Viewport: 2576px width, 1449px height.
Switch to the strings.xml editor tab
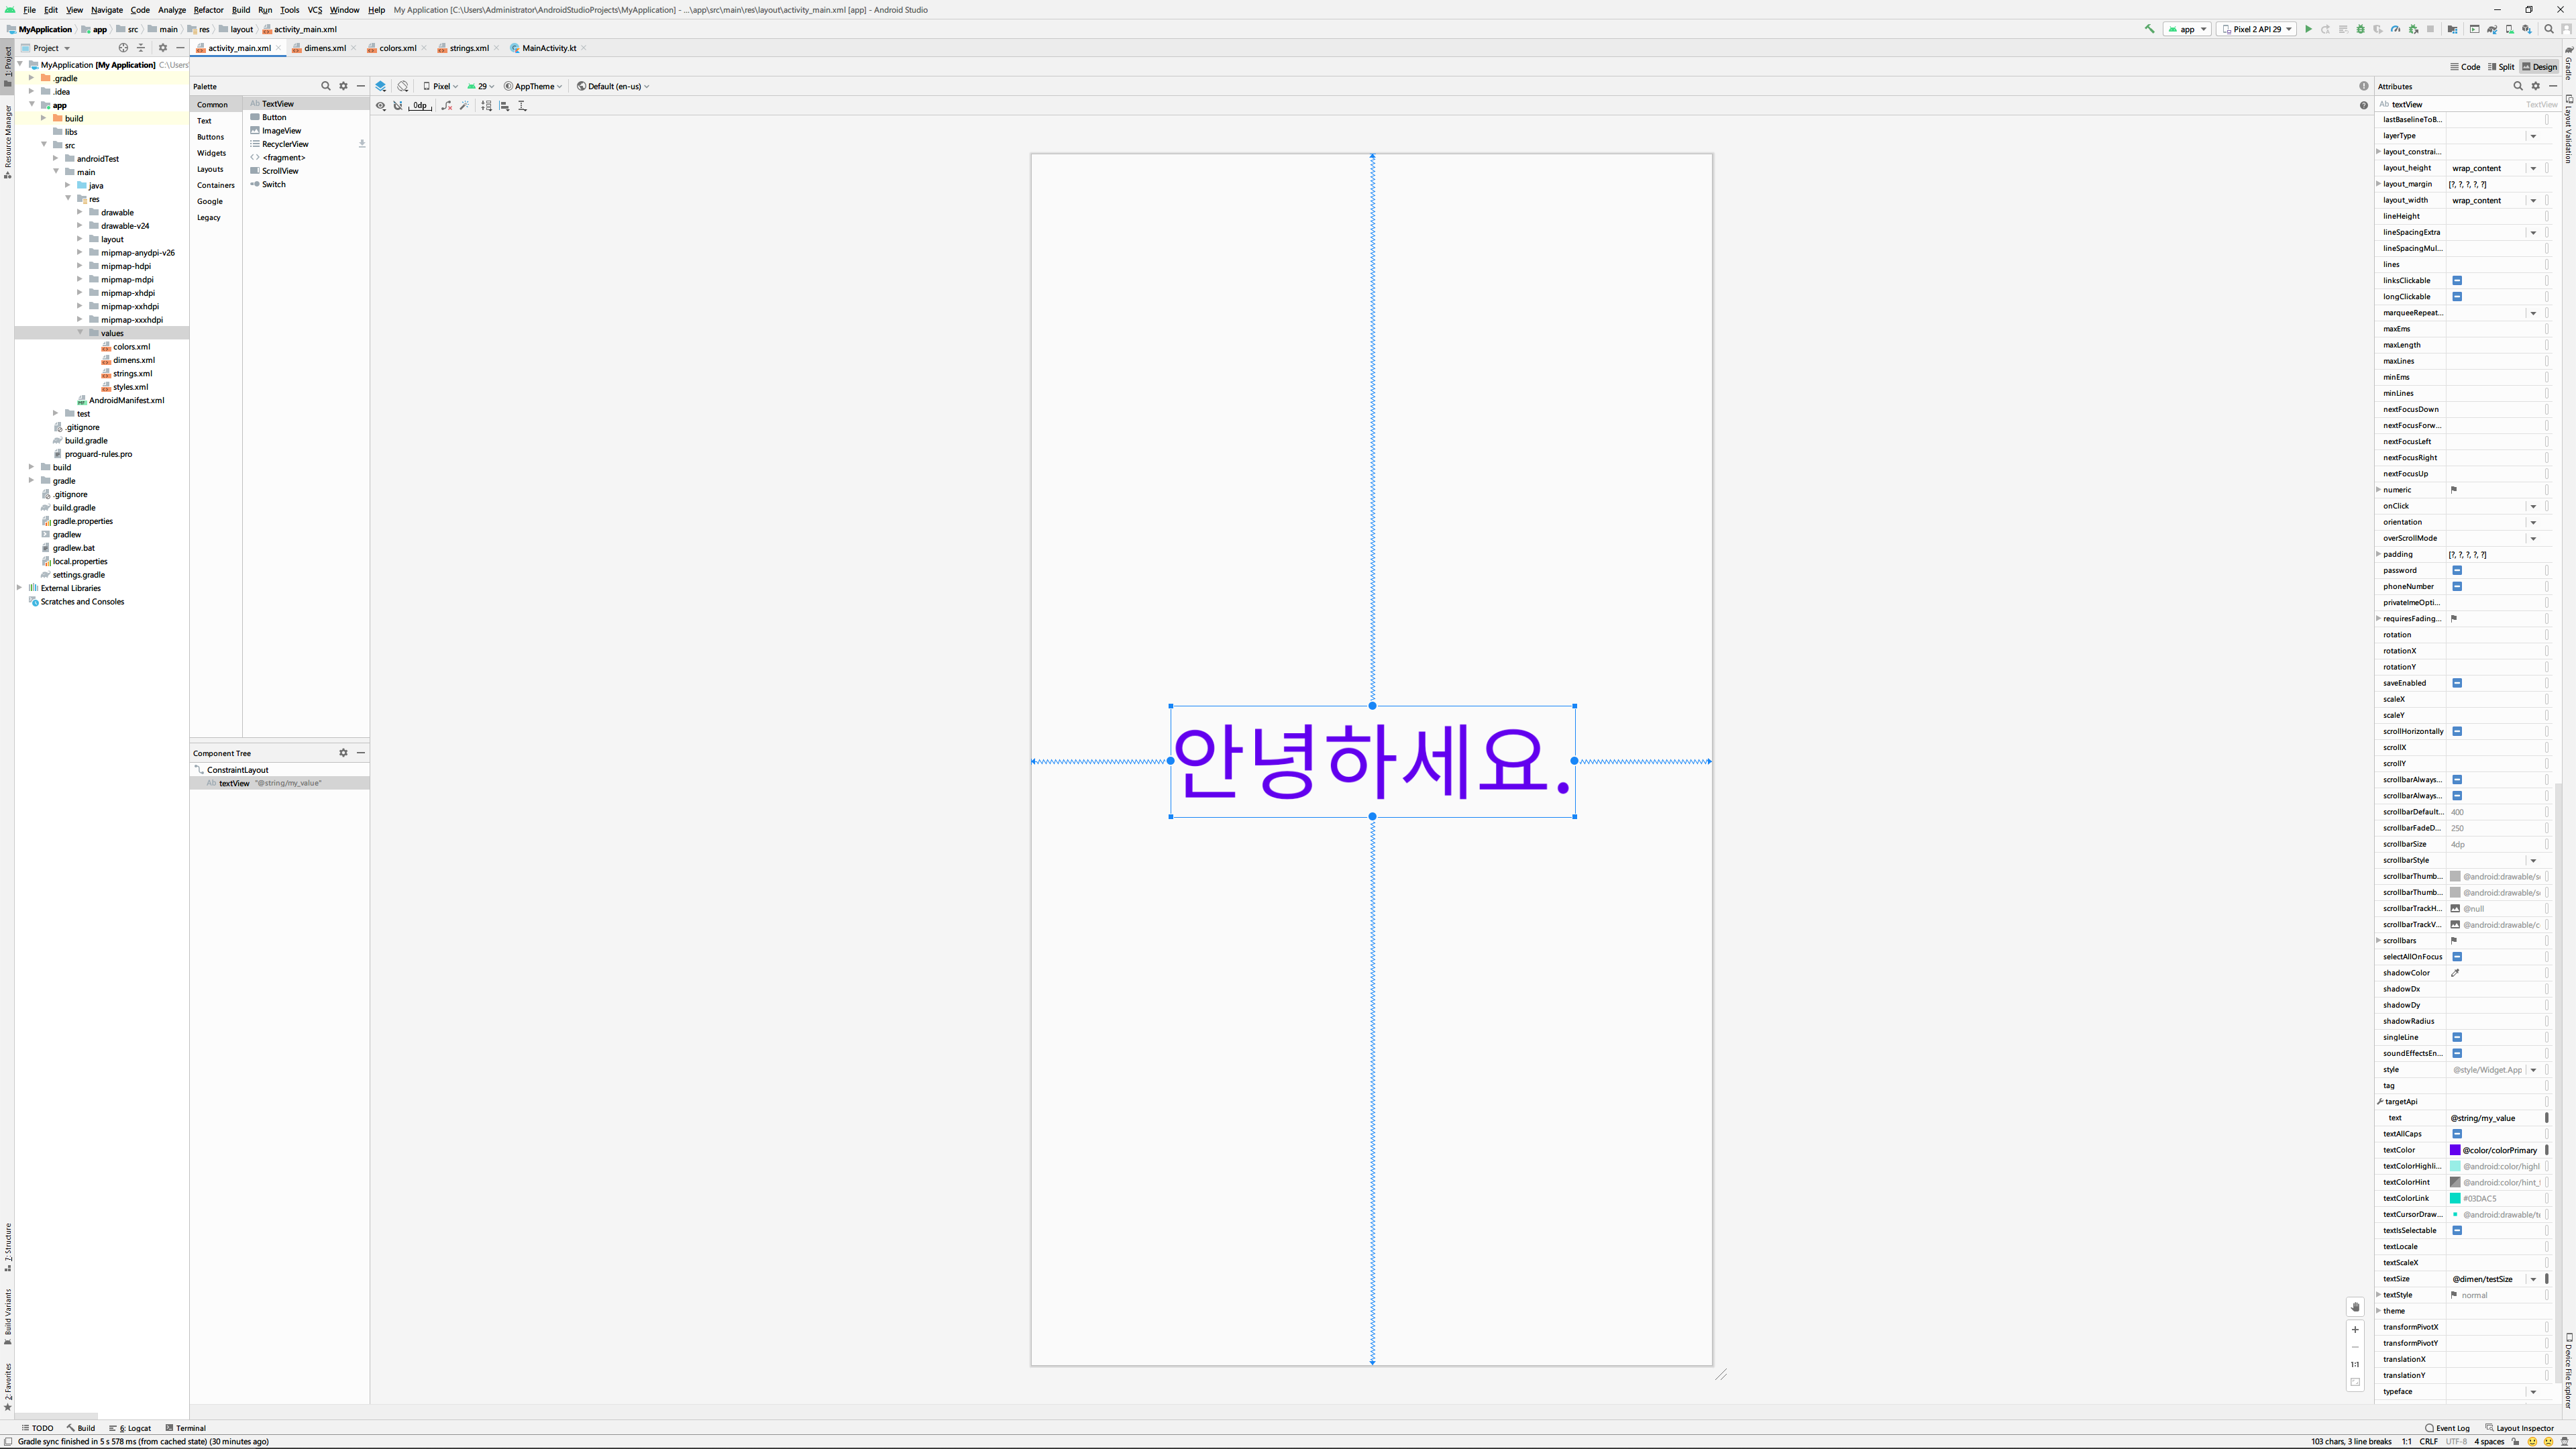click(x=468, y=48)
